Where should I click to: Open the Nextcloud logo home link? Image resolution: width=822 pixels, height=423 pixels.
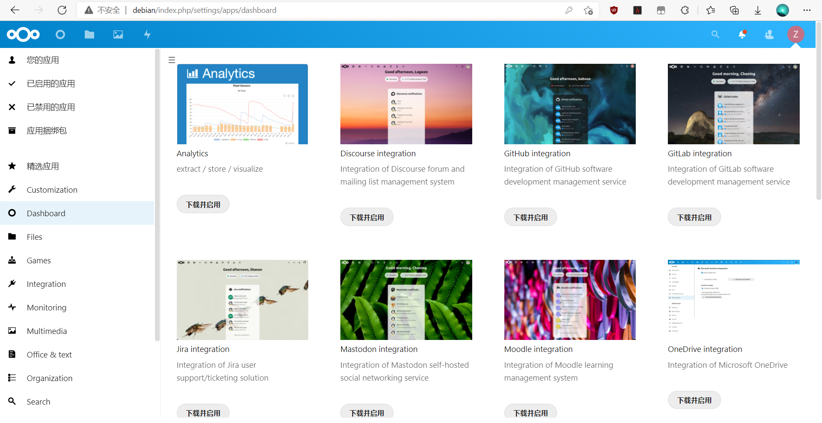(23, 34)
